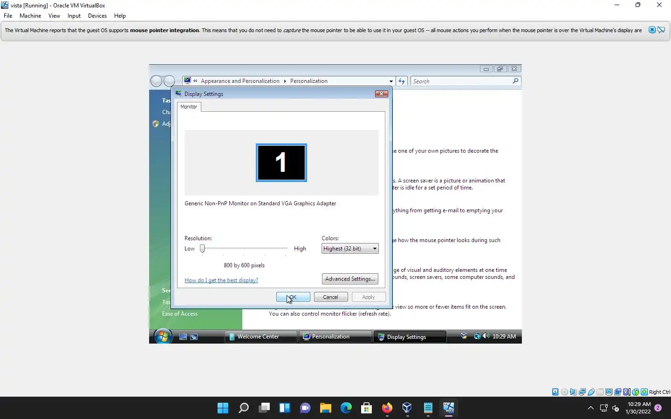Switch to Welcome Center taskbar button
The width and height of the screenshot is (671, 419).
point(260,337)
